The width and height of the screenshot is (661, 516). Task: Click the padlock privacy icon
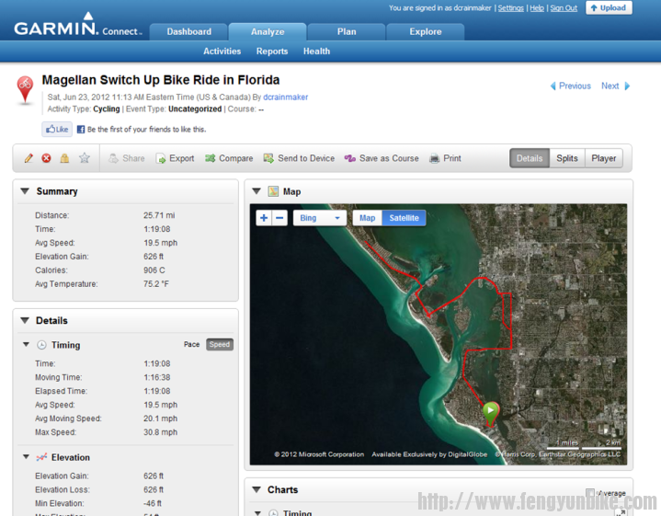point(64,158)
